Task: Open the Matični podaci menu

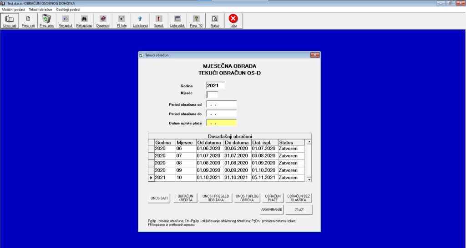Action: [x=13, y=9]
